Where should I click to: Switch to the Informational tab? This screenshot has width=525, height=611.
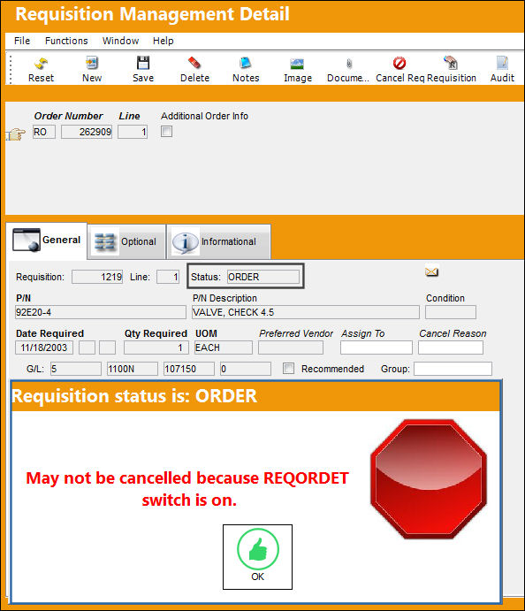tap(218, 241)
